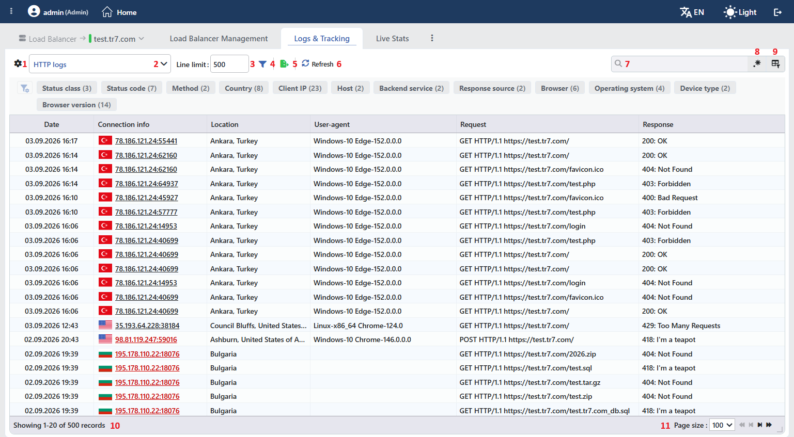Open IP link 35.193.64.228:38184
The image size is (794, 437).
(147, 326)
